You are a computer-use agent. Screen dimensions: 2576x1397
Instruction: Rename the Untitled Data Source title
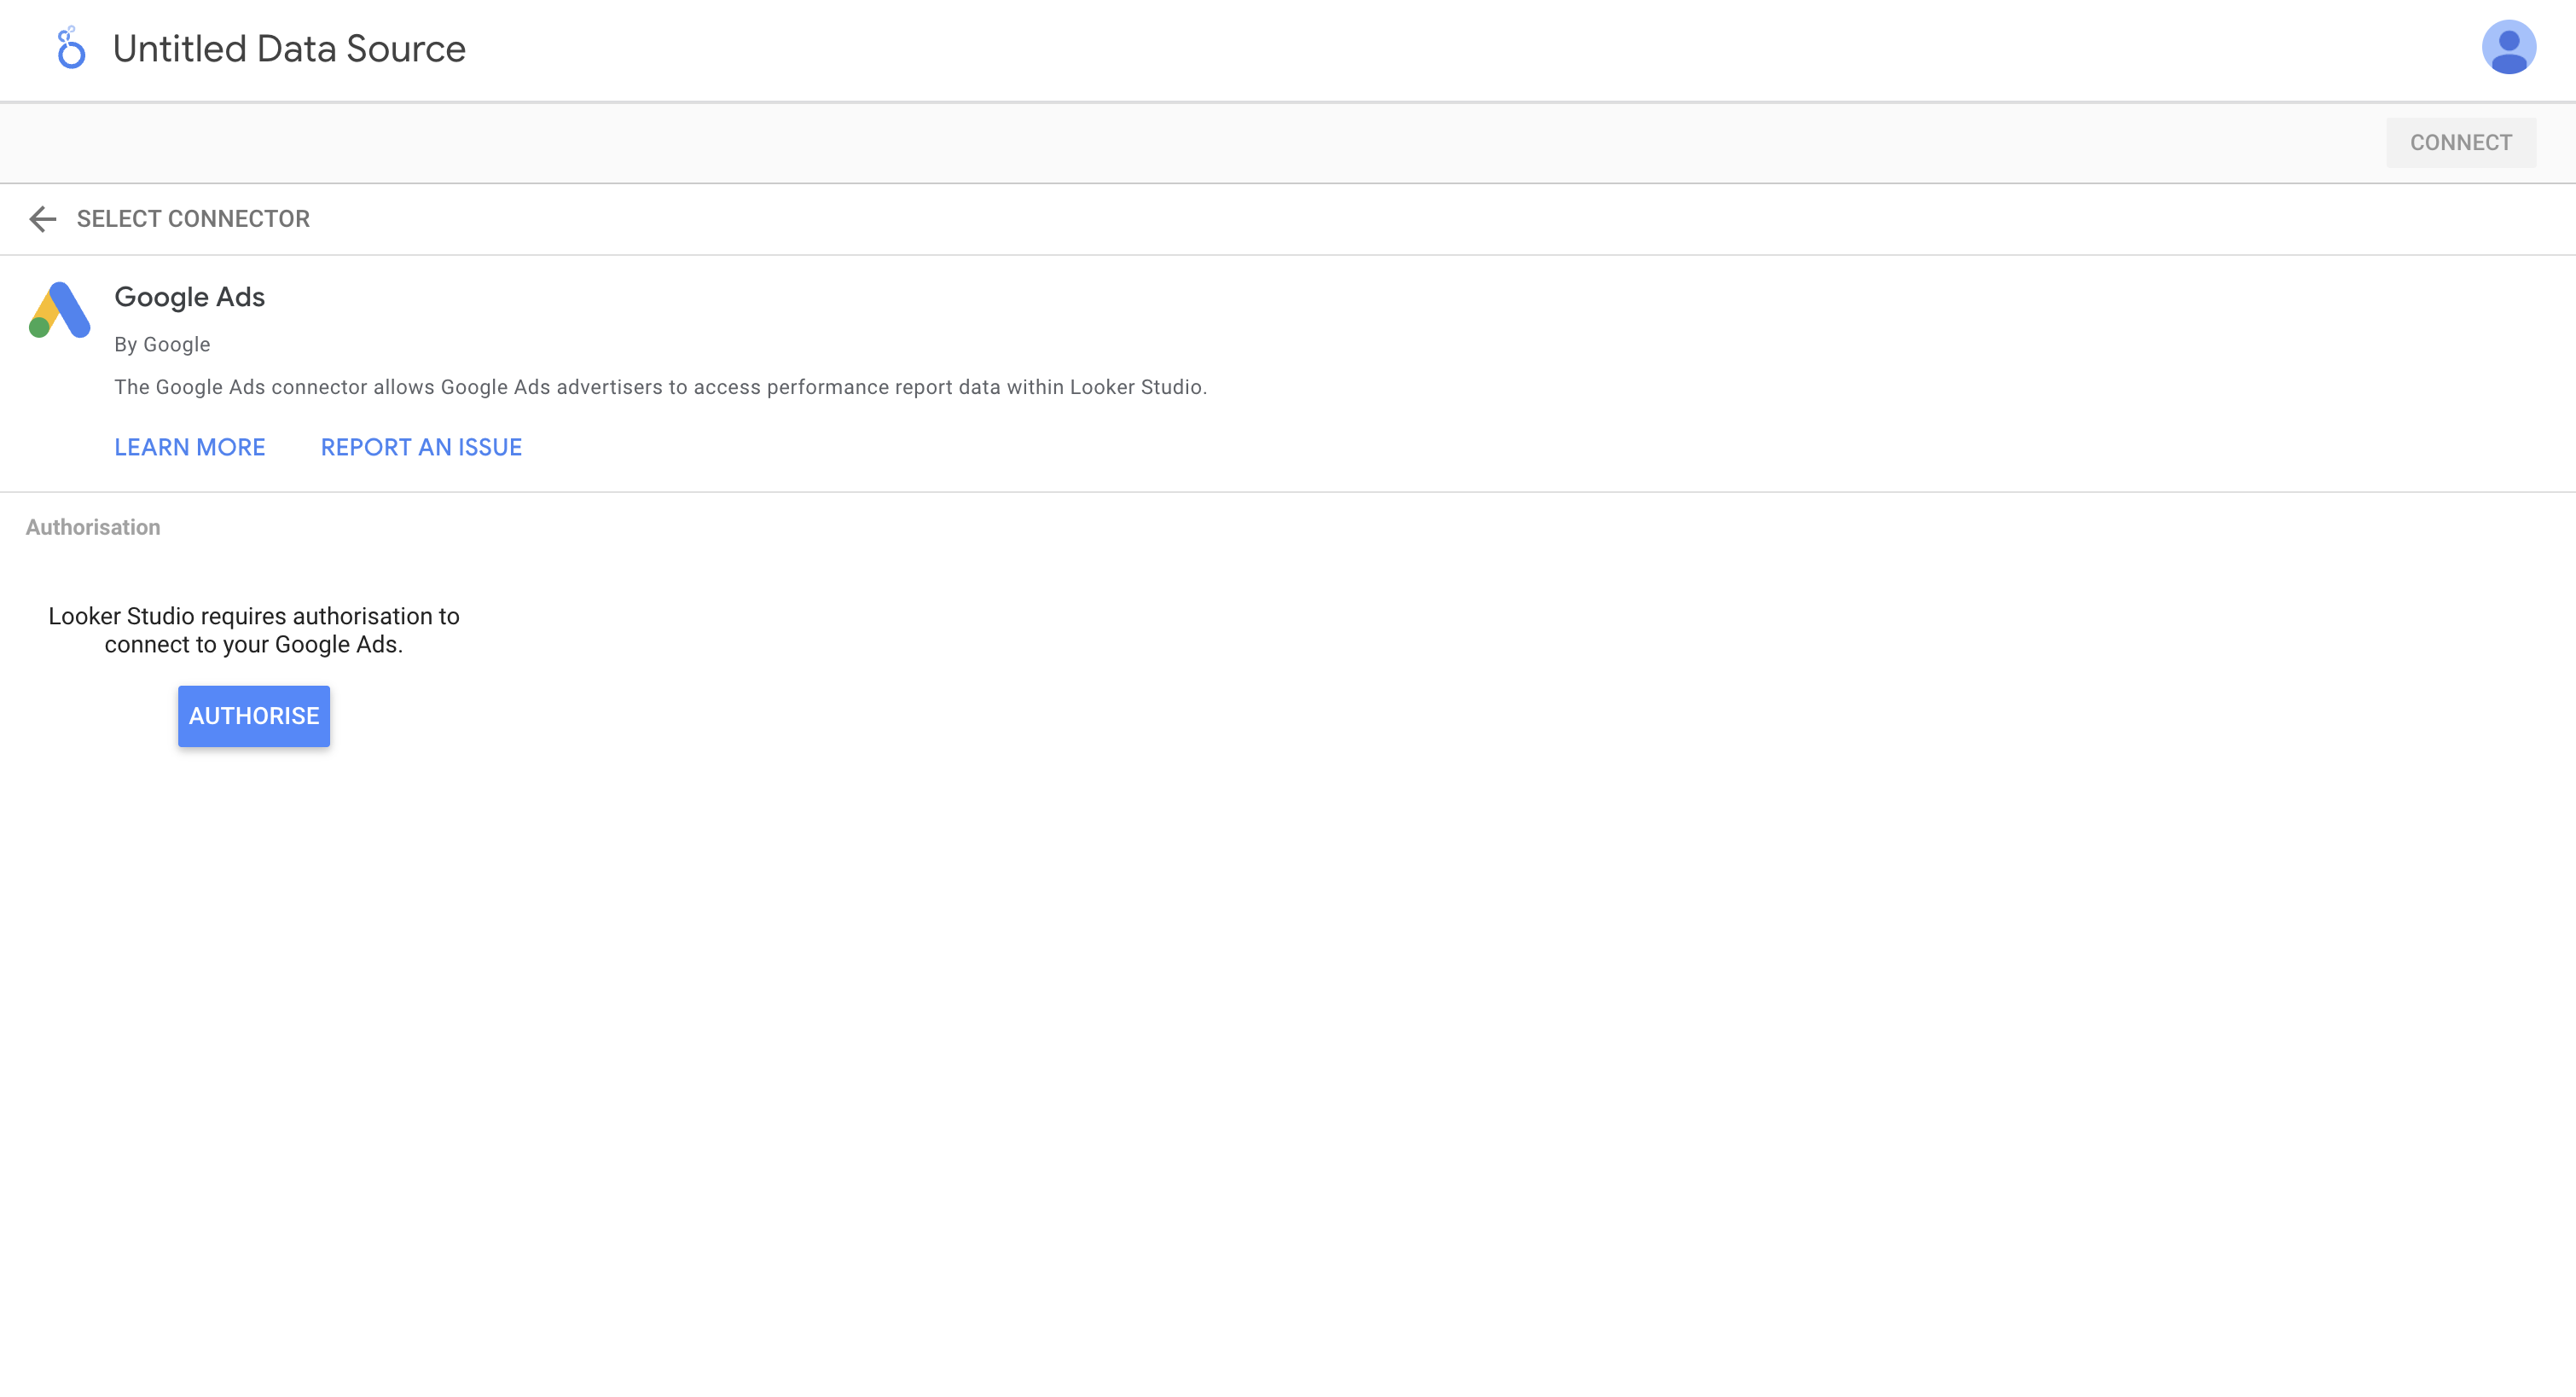pyautogui.click(x=289, y=48)
